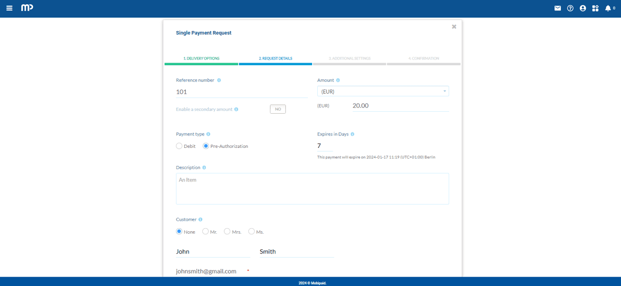The height and width of the screenshot is (286, 621).
Task: Expand the (EUR) currency dropdown
Action: [x=382, y=92]
